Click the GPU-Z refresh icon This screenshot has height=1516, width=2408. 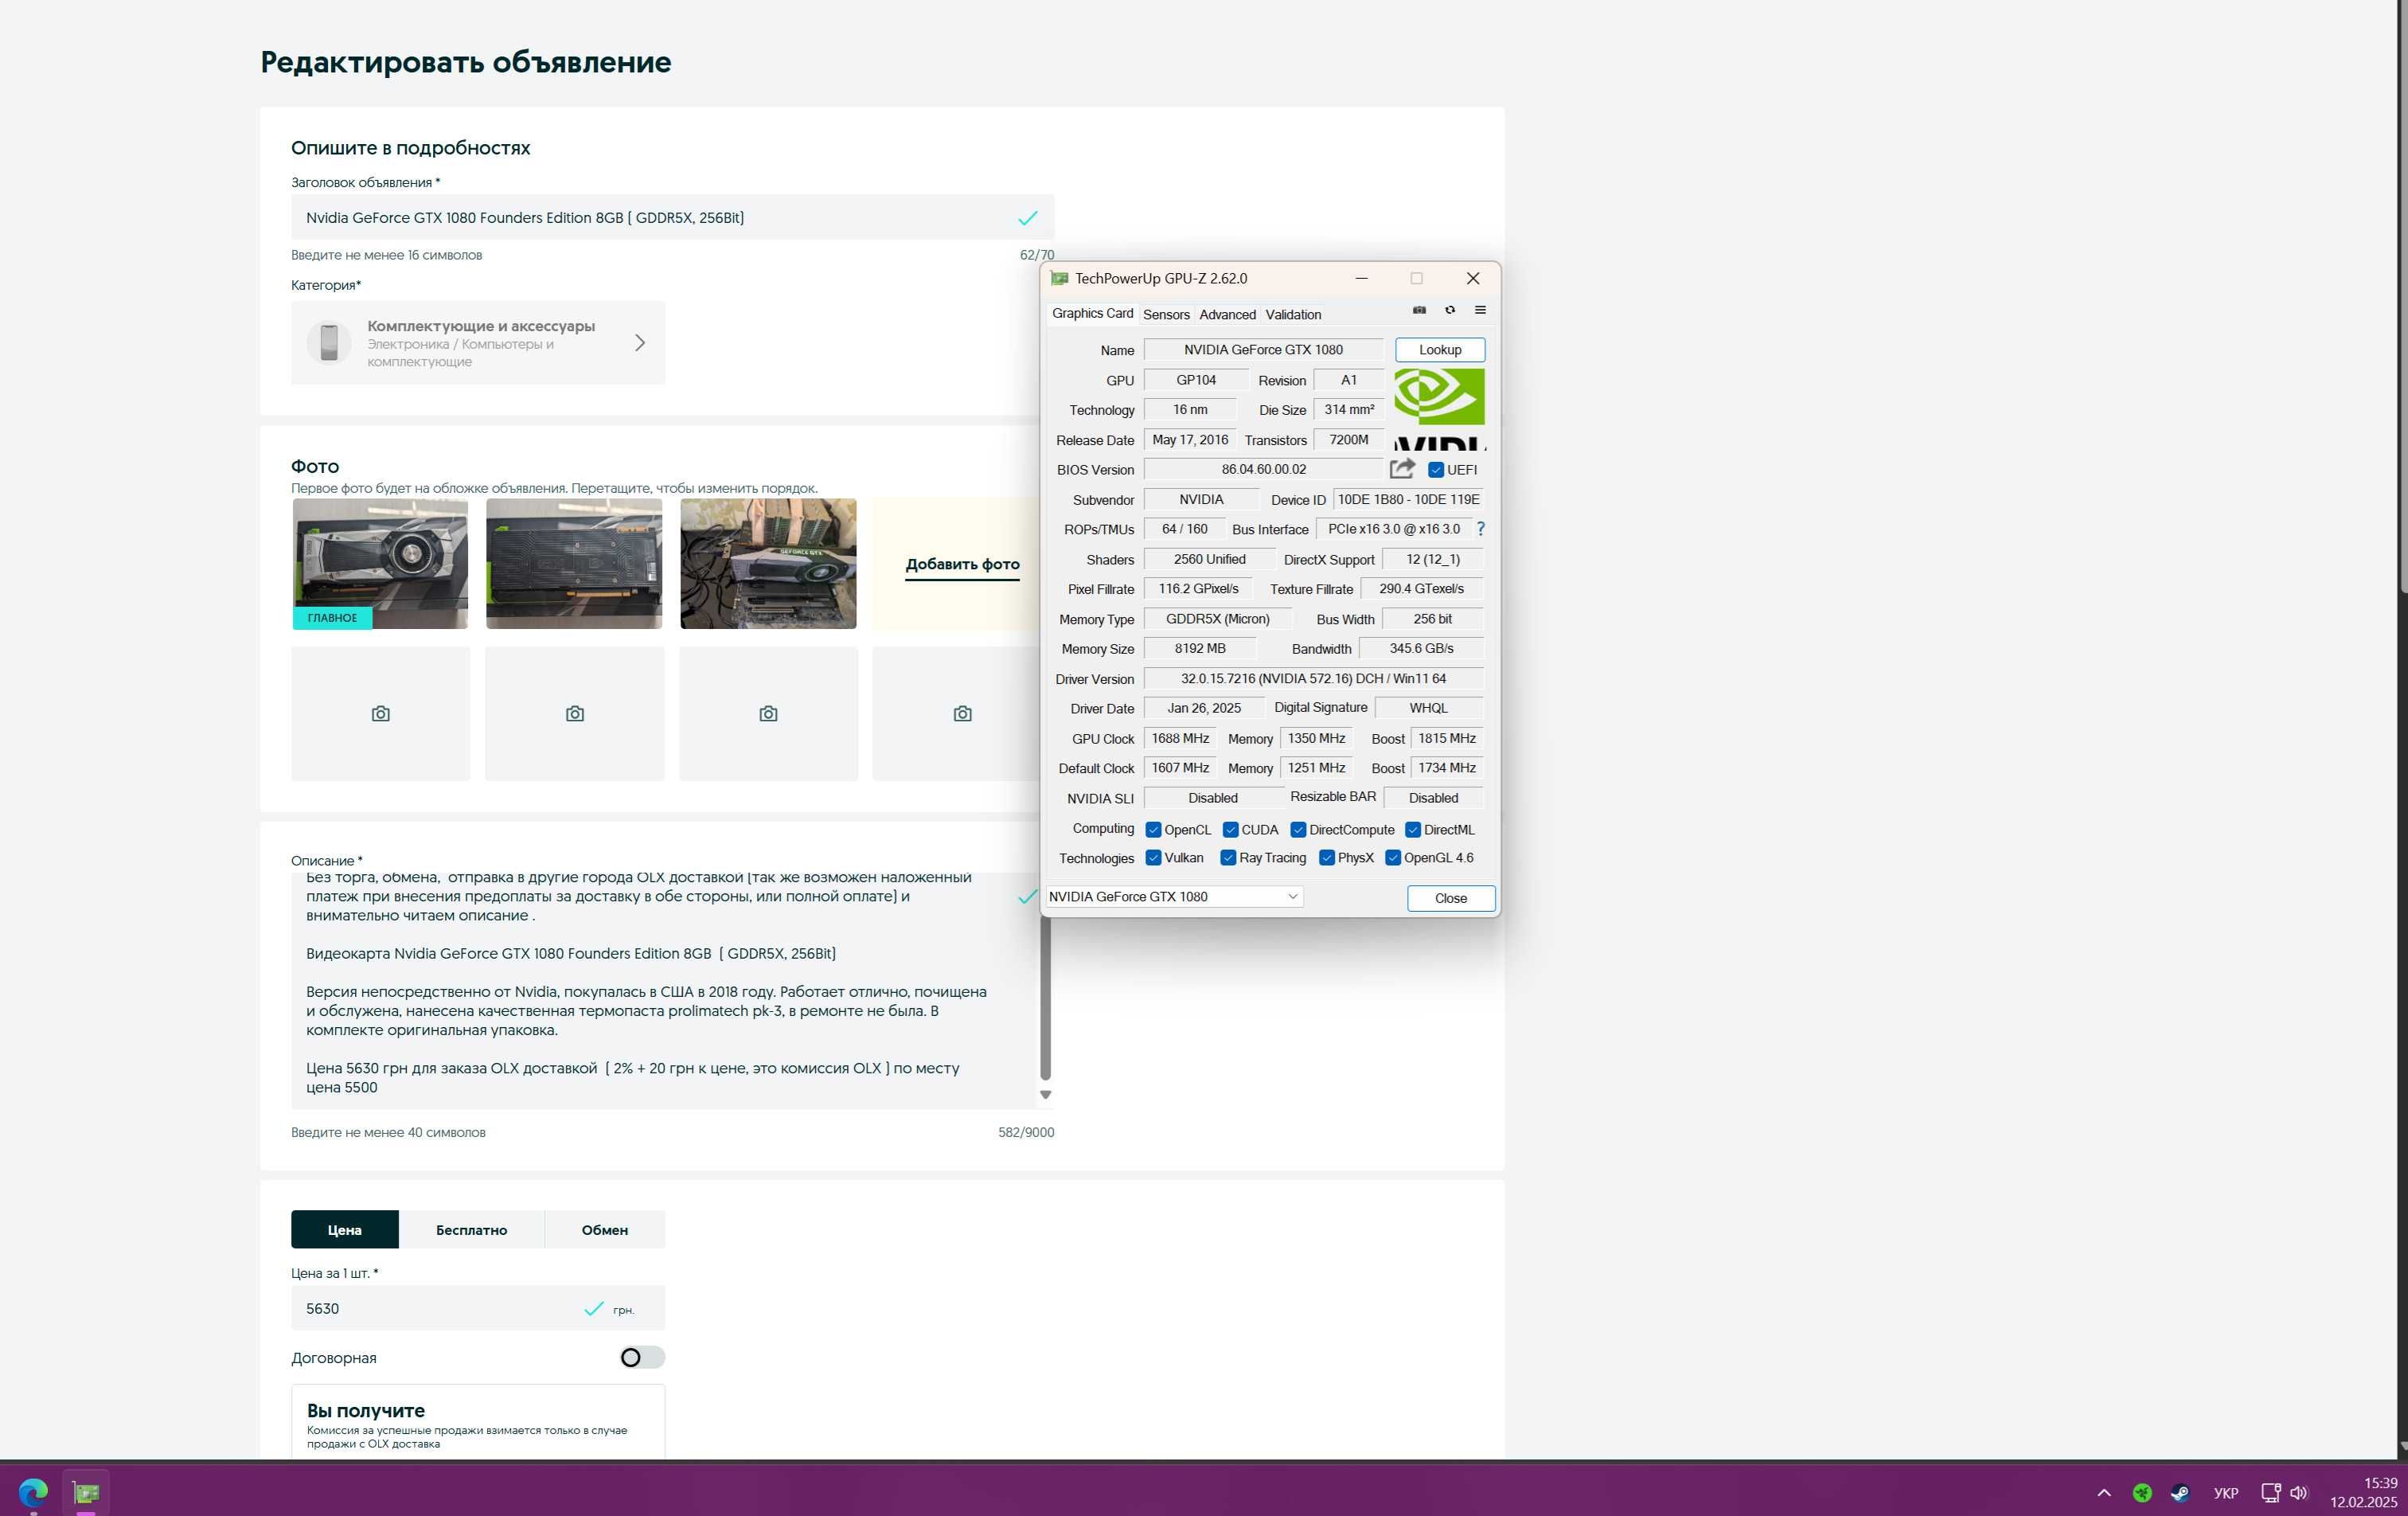click(1450, 310)
